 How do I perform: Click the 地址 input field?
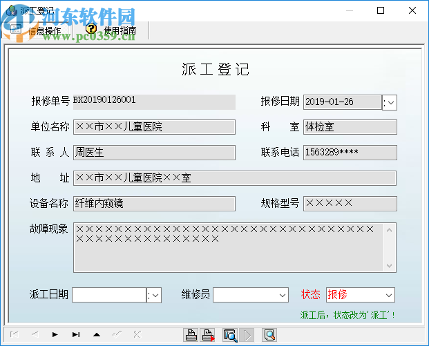[235, 178]
